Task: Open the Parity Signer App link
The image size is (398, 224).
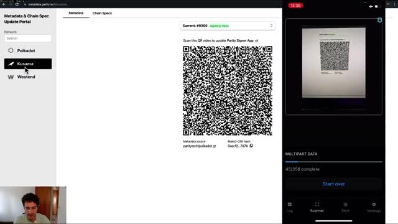Action: 240,40
